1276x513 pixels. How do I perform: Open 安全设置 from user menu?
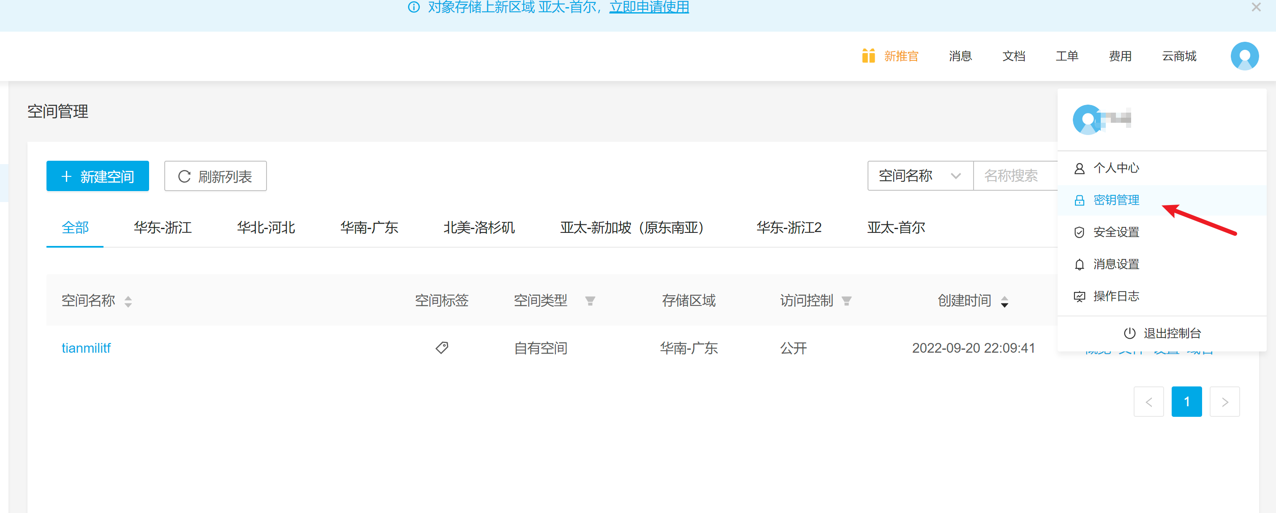pos(1115,232)
